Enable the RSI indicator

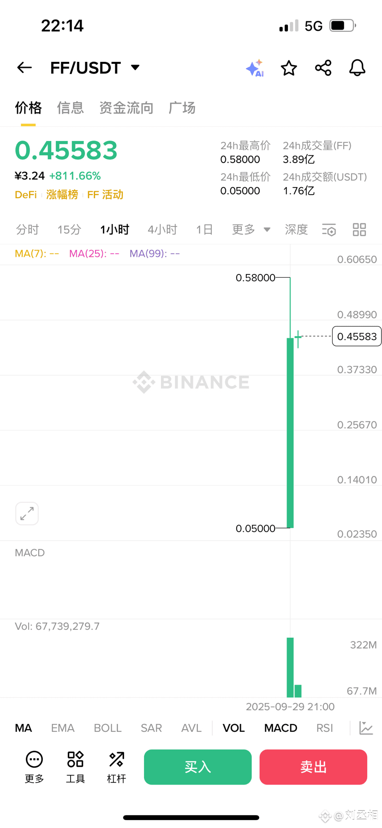(x=324, y=728)
